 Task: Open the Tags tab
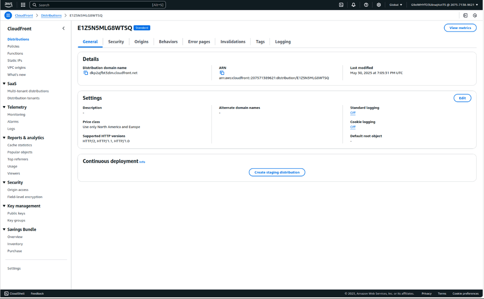coord(260,42)
